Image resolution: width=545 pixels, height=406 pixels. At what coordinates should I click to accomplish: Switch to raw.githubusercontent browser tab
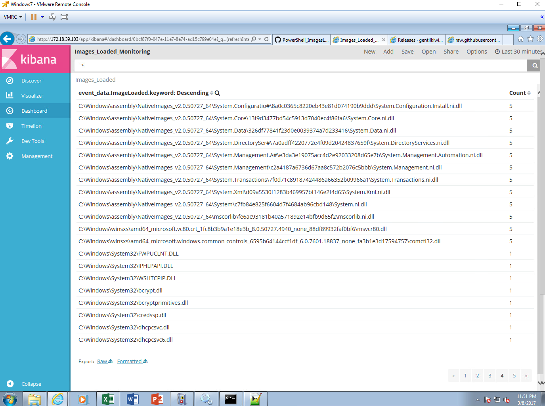point(474,40)
